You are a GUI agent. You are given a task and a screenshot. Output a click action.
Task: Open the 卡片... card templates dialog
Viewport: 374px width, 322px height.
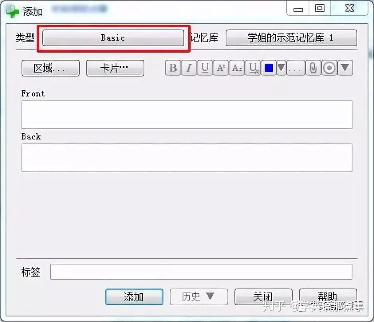coord(115,68)
